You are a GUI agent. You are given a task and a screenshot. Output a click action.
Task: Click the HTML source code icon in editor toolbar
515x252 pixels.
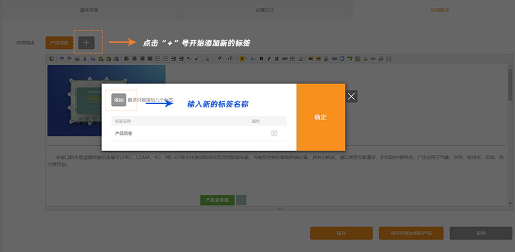pyautogui.click(x=51, y=59)
